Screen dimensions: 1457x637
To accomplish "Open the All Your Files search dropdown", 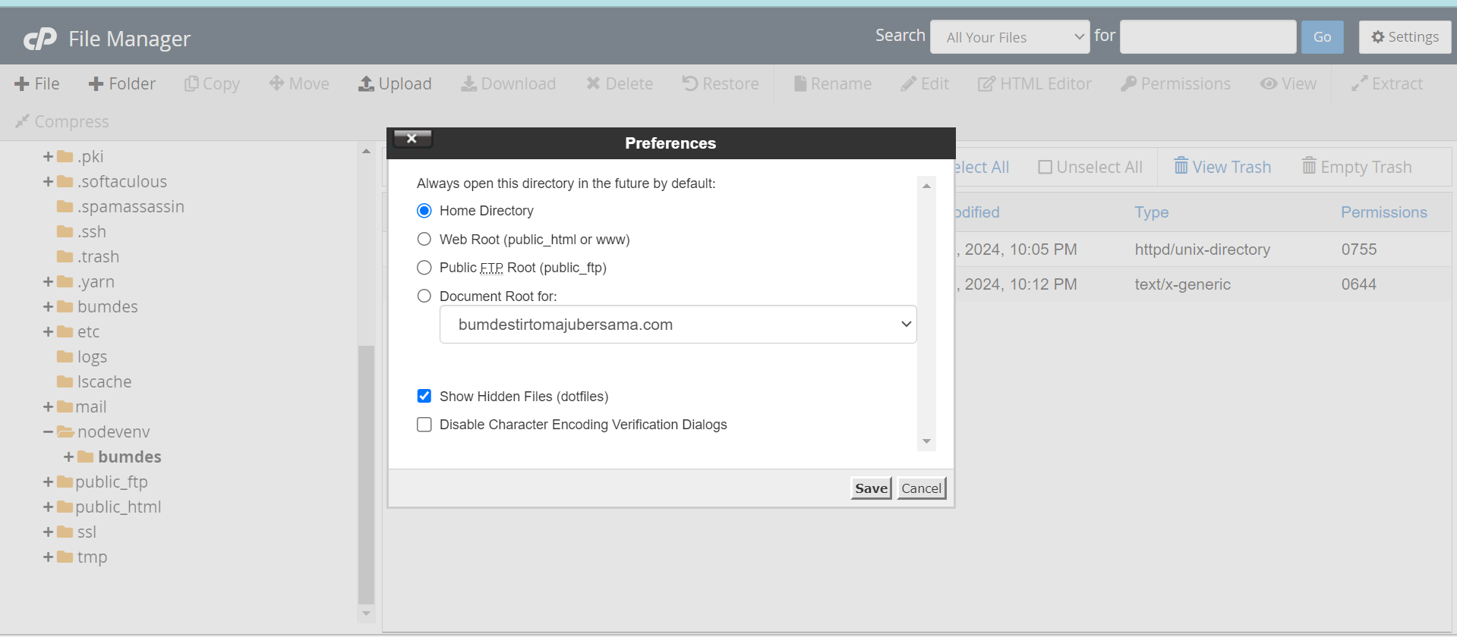I will pos(1009,37).
